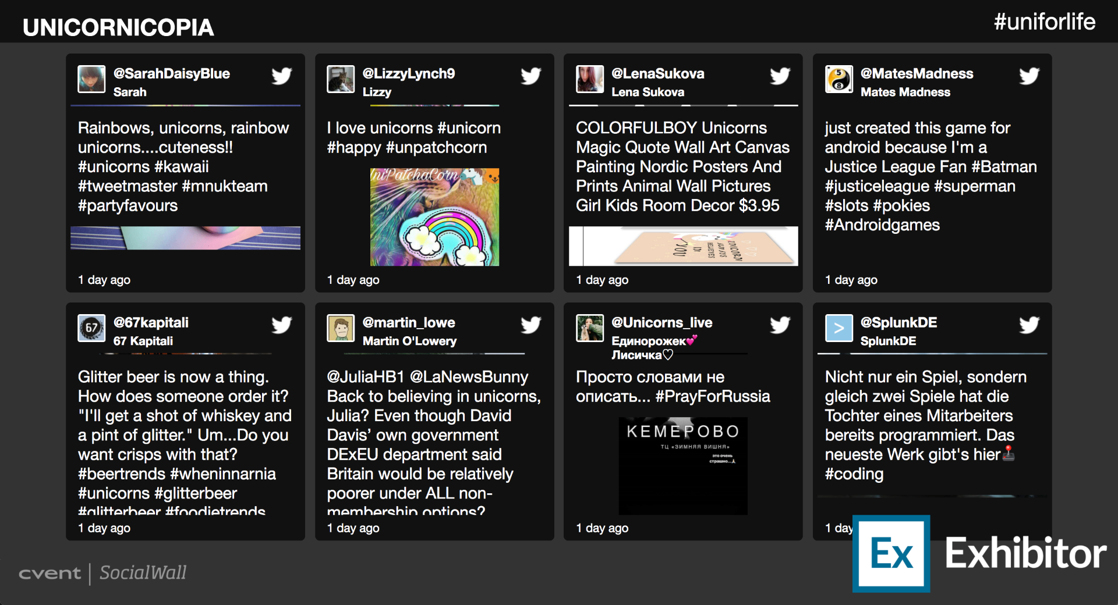The width and height of the screenshot is (1118, 605).
Task: Click the @SarahDaisyBlue handle
Action: pyautogui.click(x=172, y=73)
